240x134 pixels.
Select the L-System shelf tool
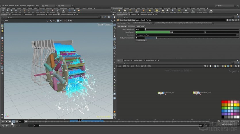pyautogui.click(x=70, y=11)
